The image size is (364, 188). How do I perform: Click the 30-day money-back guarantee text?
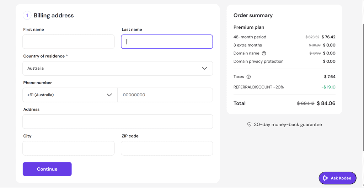[288, 125]
